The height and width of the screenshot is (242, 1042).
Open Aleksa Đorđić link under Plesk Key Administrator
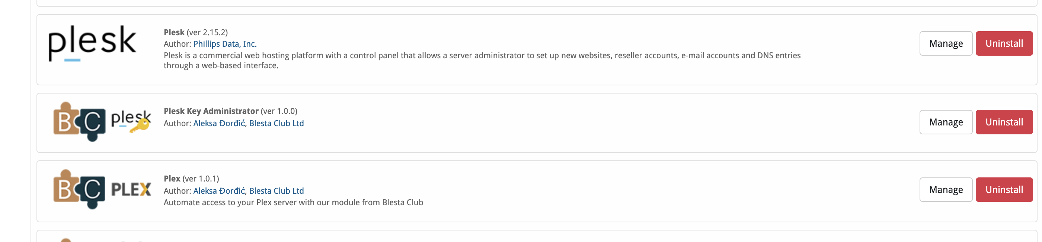point(219,124)
